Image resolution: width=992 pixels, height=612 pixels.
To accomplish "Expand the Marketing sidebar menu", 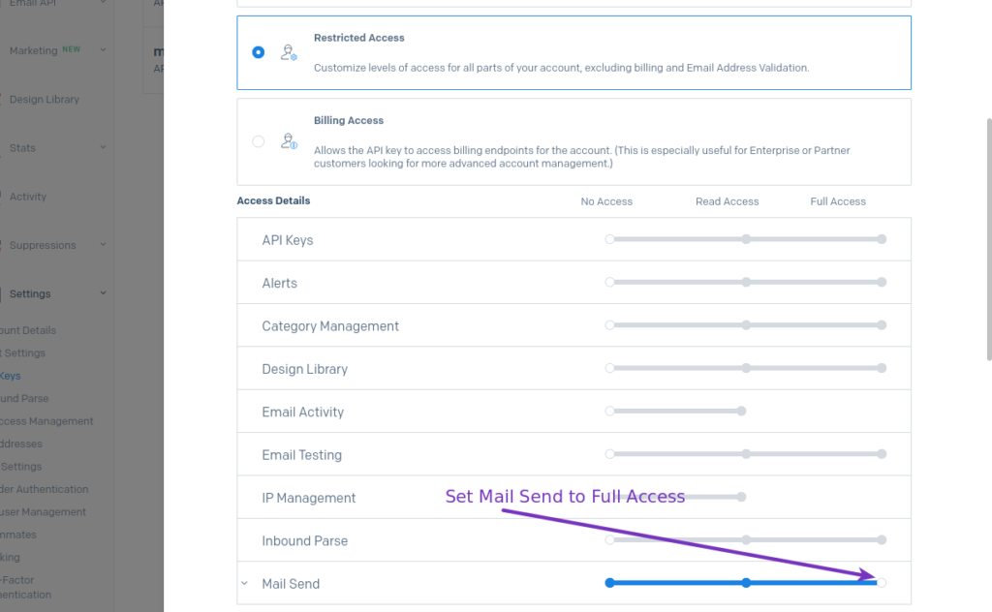I will [x=103, y=50].
